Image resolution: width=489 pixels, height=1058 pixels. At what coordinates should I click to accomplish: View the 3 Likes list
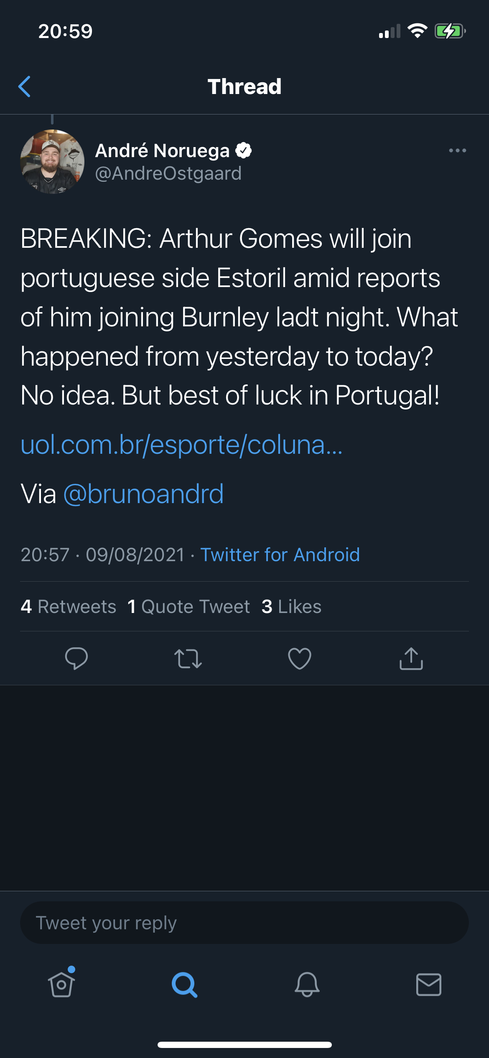[x=291, y=607]
